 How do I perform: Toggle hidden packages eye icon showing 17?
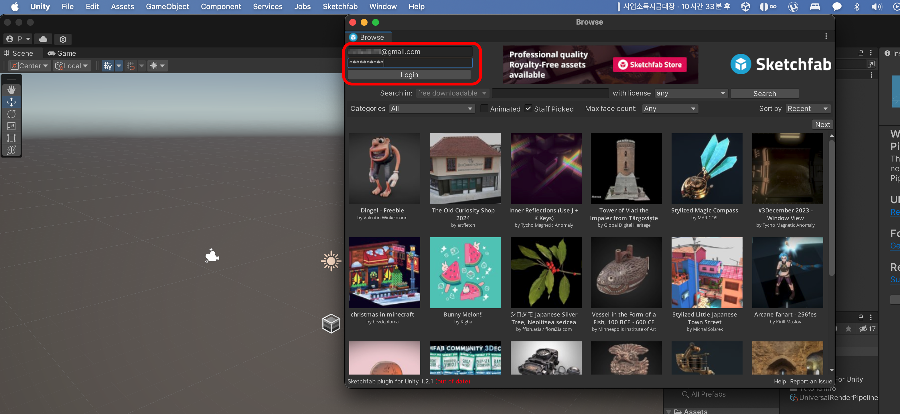pyautogui.click(x=867, y=329)
